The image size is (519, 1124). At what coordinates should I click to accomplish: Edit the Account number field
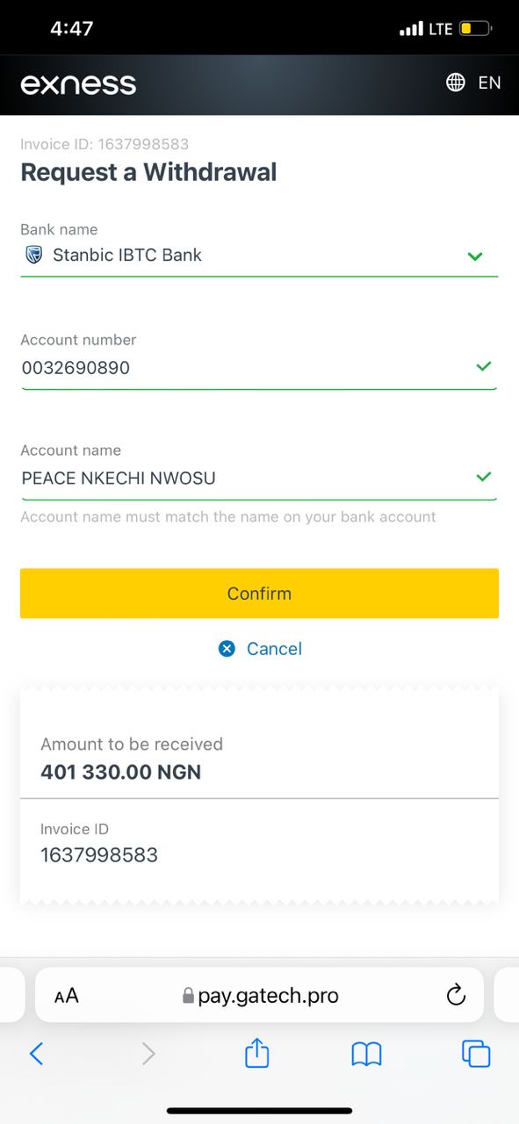tap(259, 368)
